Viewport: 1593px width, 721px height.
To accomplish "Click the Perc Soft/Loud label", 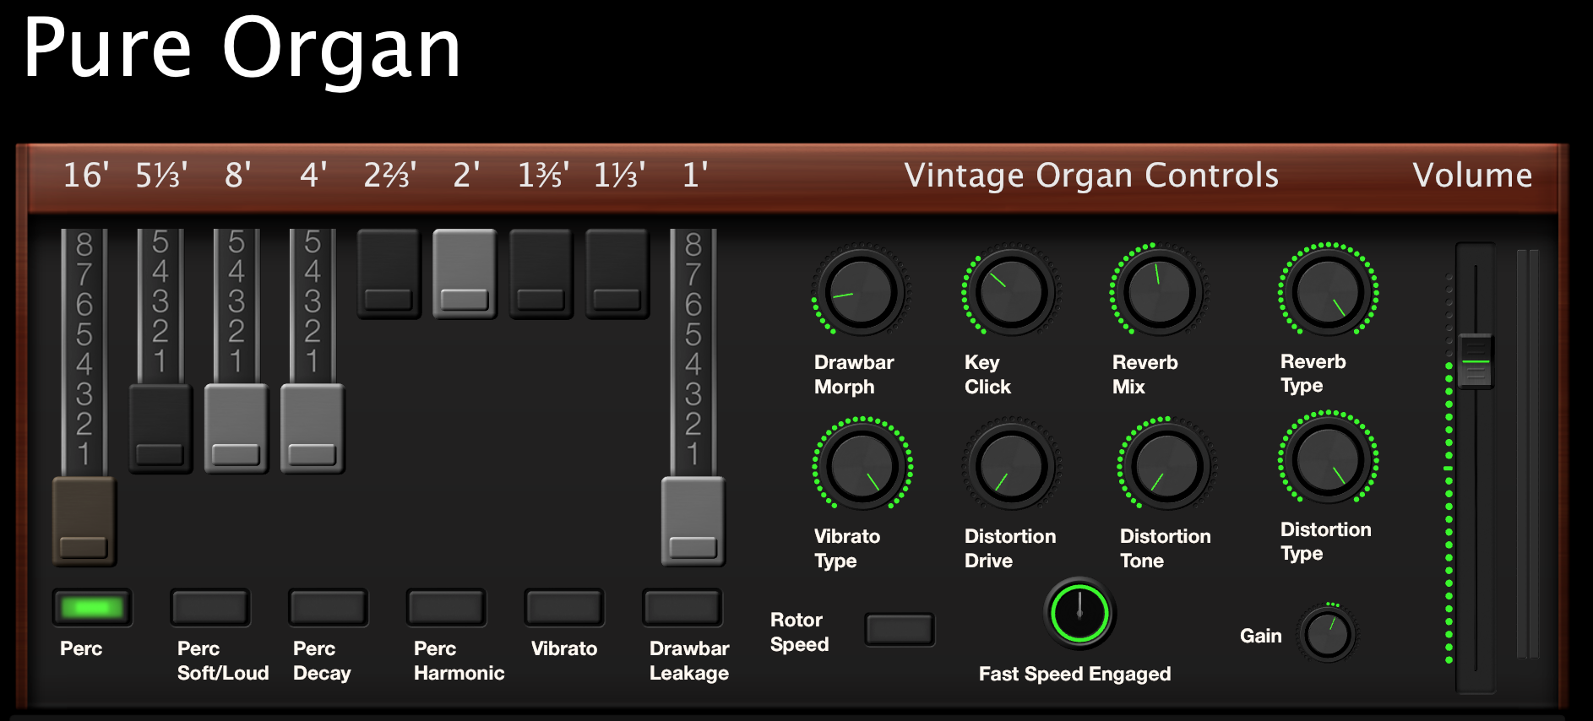I will pyautogui.click(x=223, y=661).
